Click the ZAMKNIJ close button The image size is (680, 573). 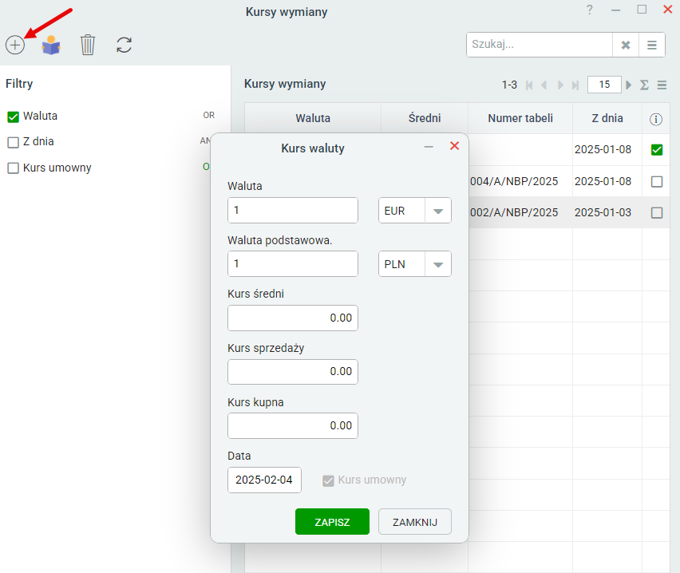coord(415,522)
